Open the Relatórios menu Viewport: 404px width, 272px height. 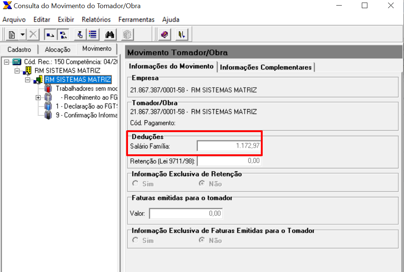pyautogui.click(x=96, y=20)
